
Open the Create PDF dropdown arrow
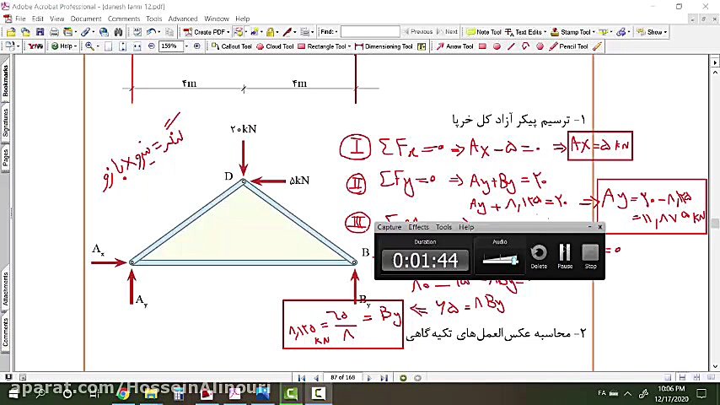[228, 32]
